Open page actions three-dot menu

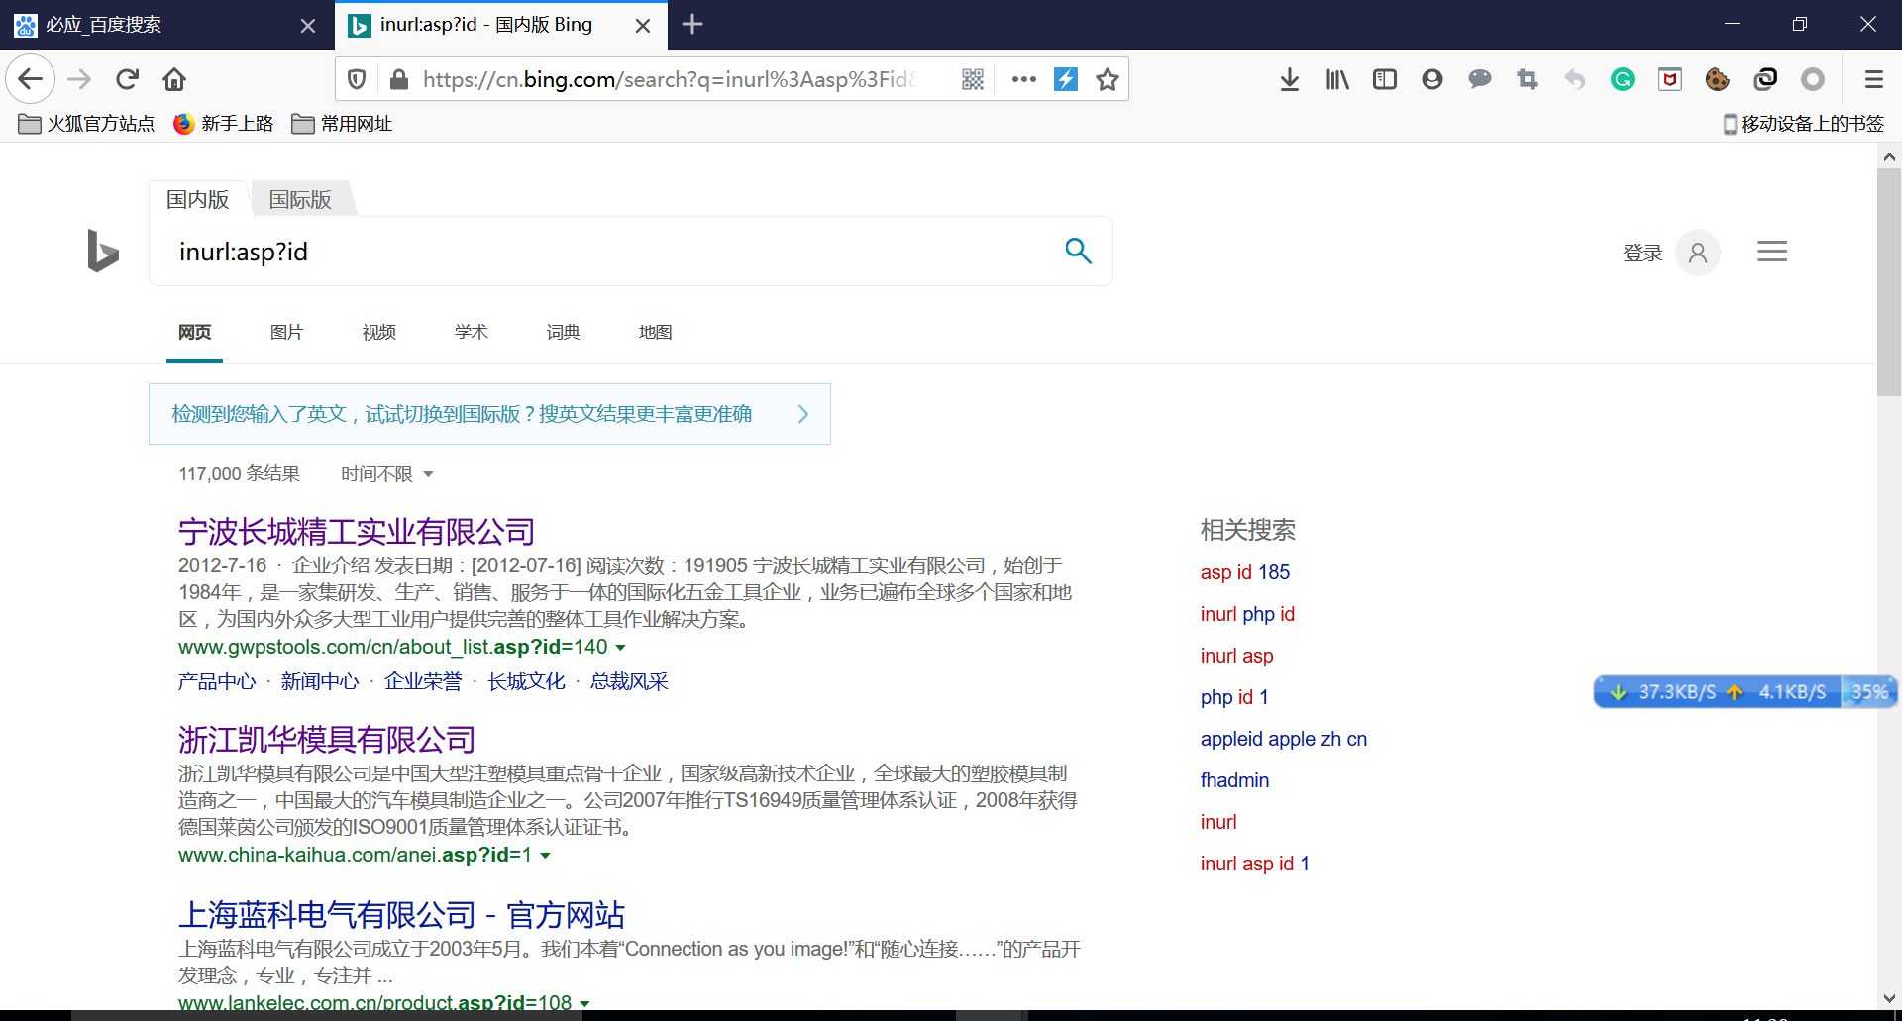[1023, 79]
